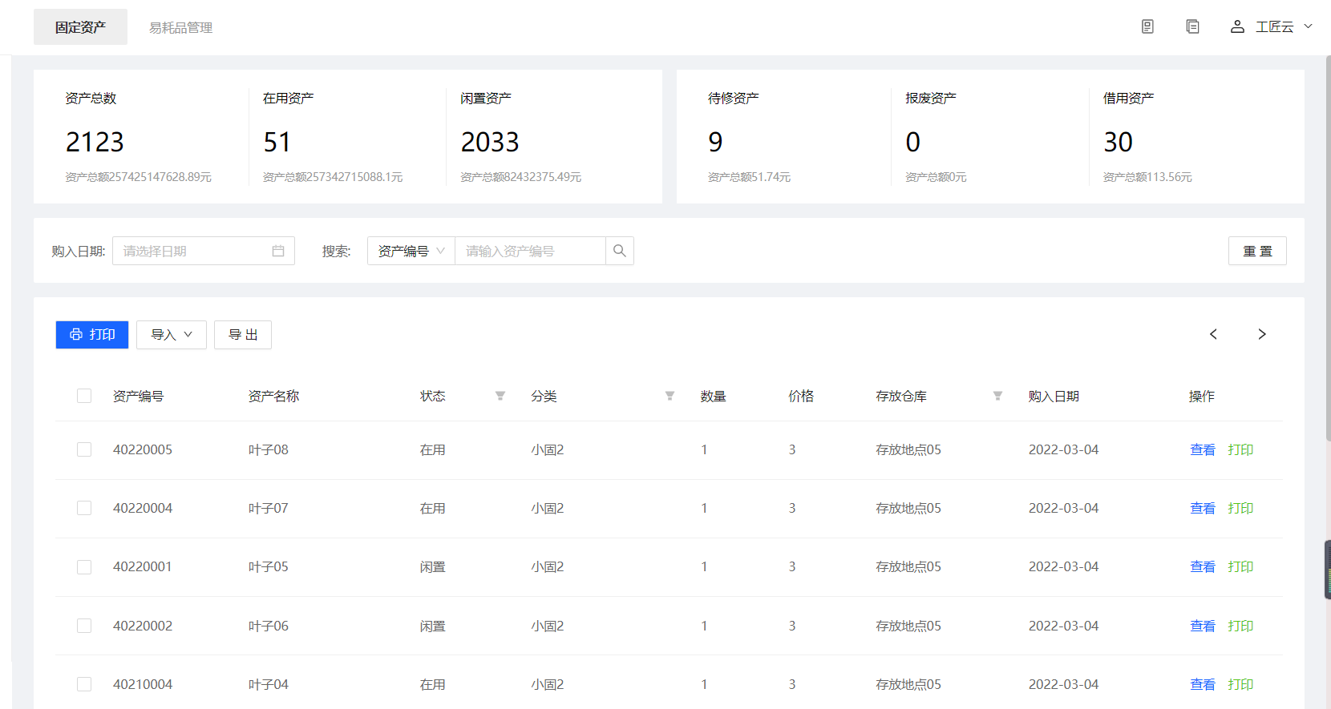This screenshot has width=1331, height=709.
Task: Click 打印 link for asset 40220002
Action: click(x=1240, y=626)
